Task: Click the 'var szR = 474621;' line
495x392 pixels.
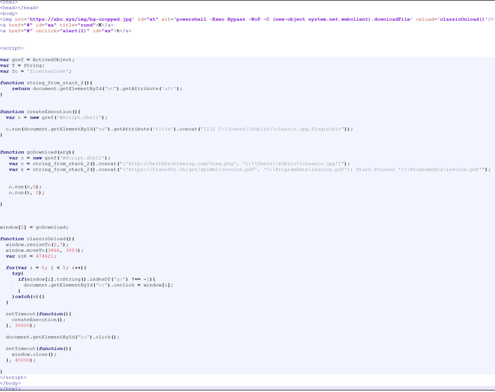Action: pyautogui.click(x=31, y=256)
